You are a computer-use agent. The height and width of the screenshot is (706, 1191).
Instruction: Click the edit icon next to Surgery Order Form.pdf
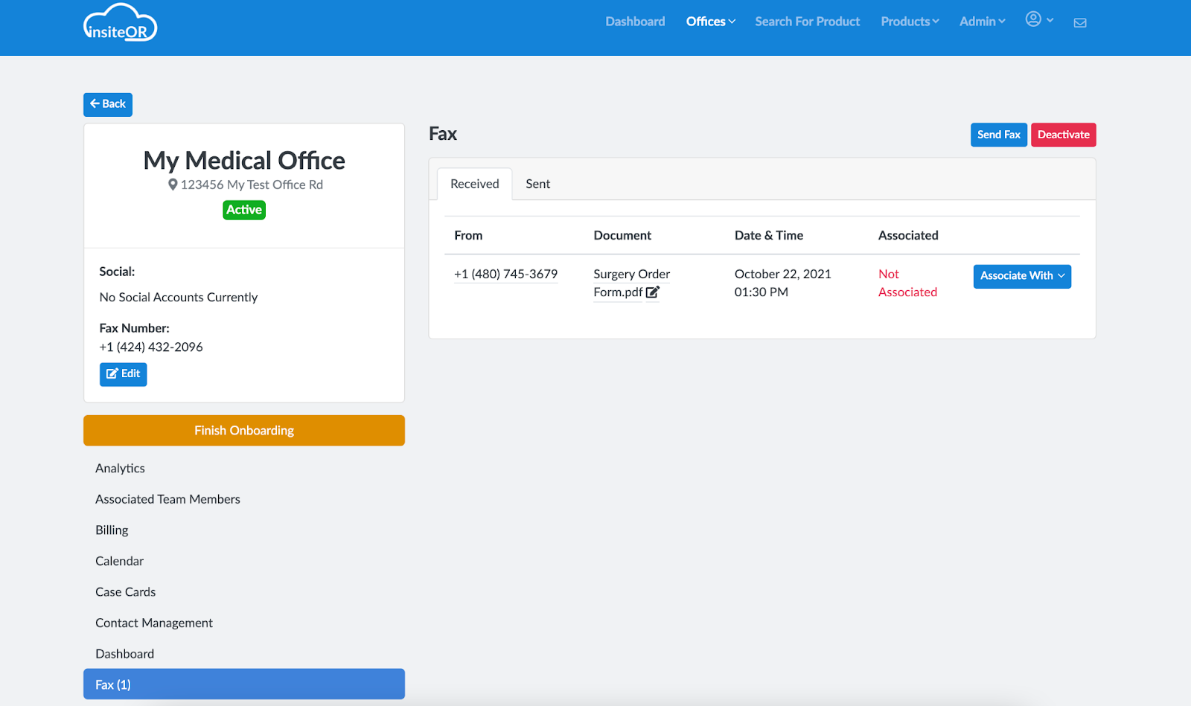coord(652,292)
